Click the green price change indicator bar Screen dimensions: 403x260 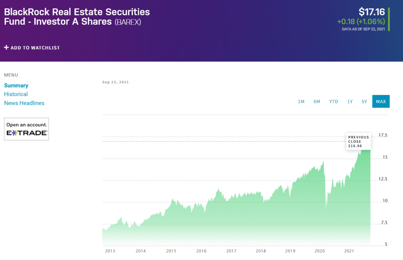tap(389, 19)
